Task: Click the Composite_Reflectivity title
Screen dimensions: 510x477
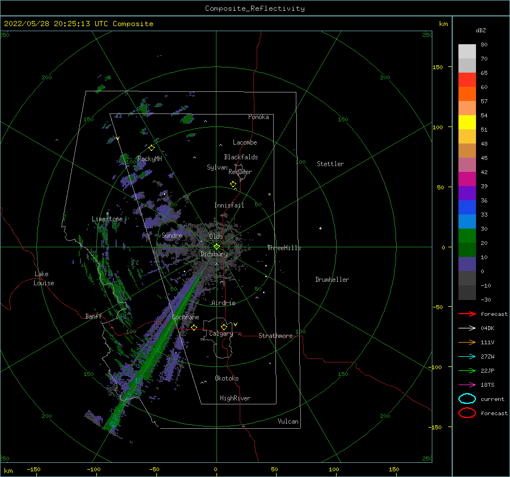Action: pyautogui.click(x=254, y=9)
